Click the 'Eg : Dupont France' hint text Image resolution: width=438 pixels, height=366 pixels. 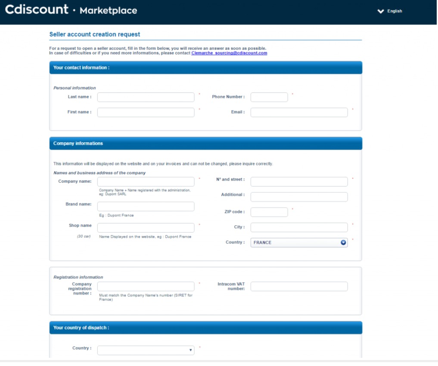116,215
